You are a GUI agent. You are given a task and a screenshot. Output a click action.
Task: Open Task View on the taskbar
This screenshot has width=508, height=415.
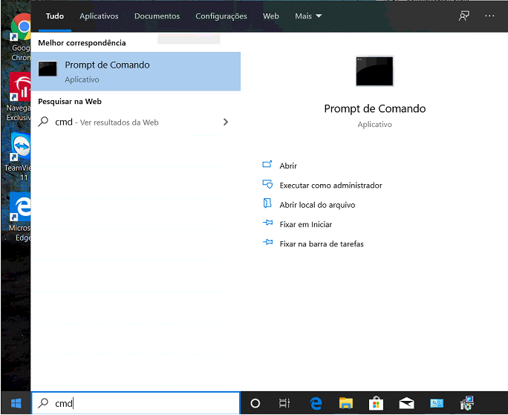pos(284,403)
